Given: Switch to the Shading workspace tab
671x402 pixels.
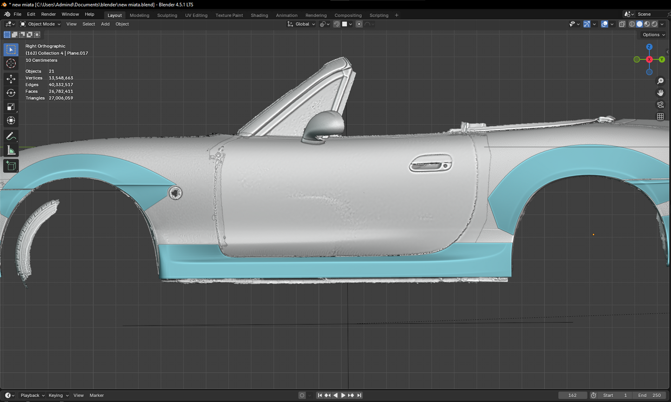Looking at the screenshot, I should tap(259, 15).
